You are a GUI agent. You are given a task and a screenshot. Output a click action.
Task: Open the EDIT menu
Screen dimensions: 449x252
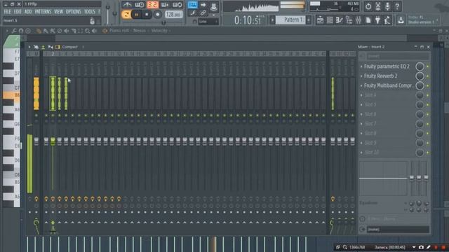click(18, 12)
